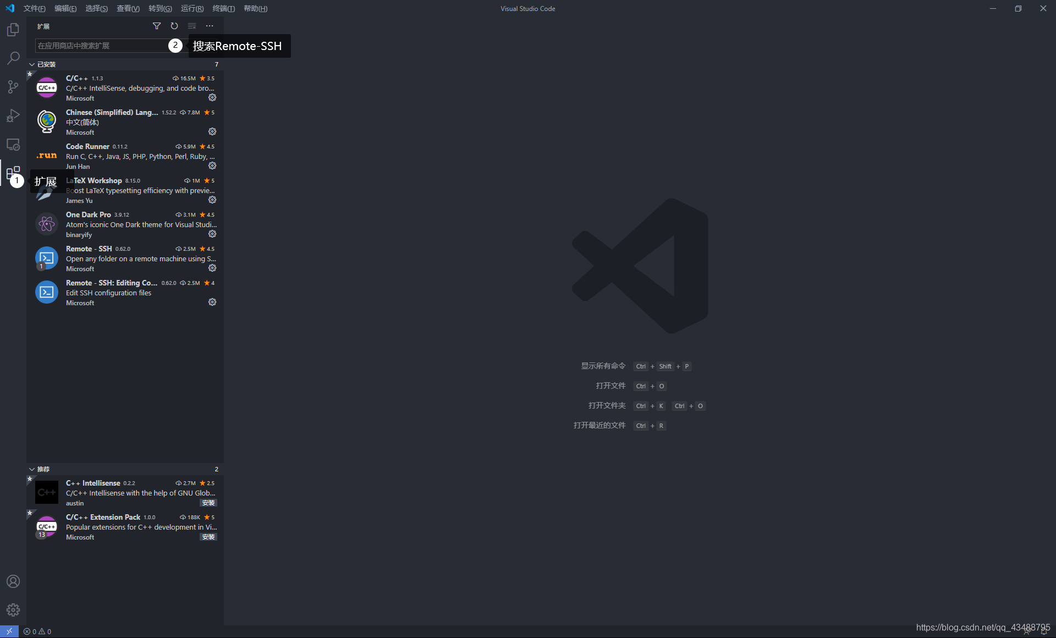Click the clear extensions search results icon
The height and width of the screenshot is (638, 1056).
[192, 26]
